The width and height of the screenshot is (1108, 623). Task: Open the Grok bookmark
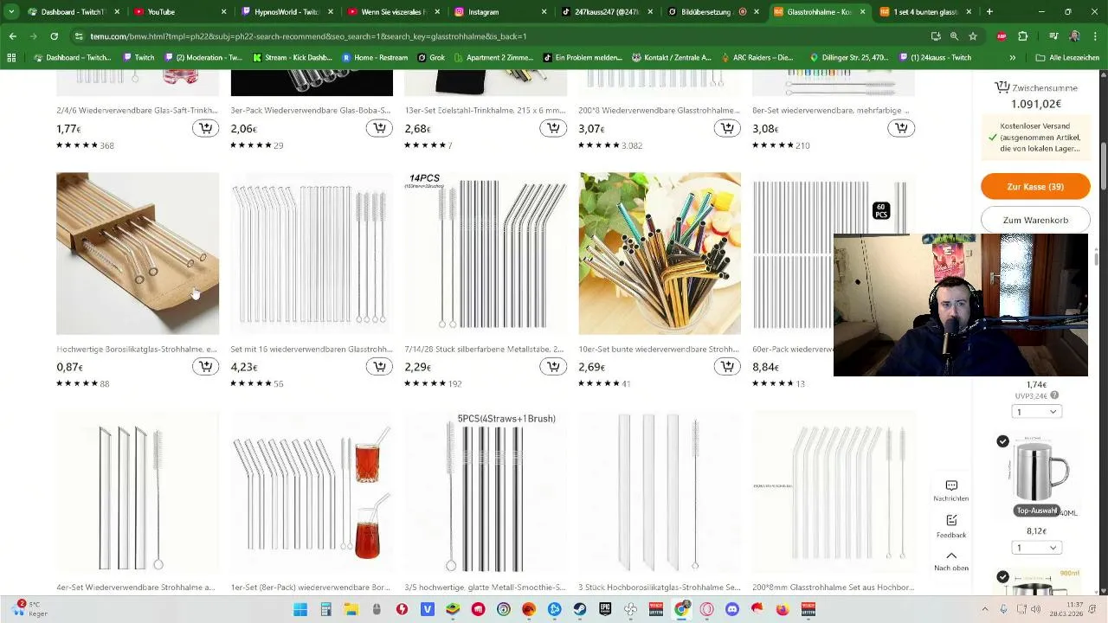coord(431,58)
